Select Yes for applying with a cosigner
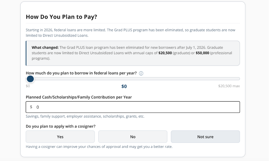Image resolution: width=269 pixels, height=161 pixels. coord(60,137)
